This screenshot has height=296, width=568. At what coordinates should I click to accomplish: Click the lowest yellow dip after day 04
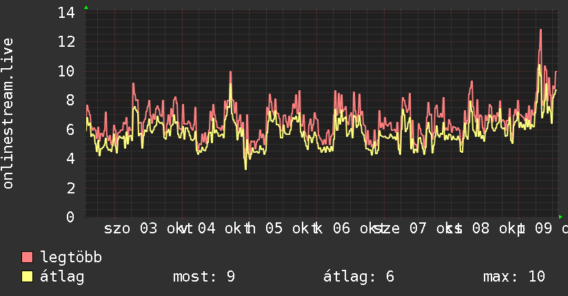pyautogui.click(x=246, y=169)
